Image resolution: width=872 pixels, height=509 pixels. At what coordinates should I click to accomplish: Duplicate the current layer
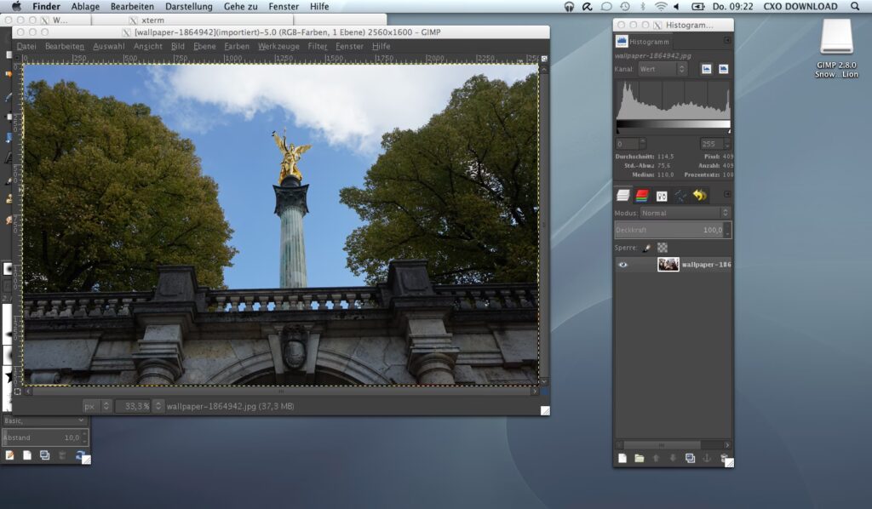click(x=690, y=459)
